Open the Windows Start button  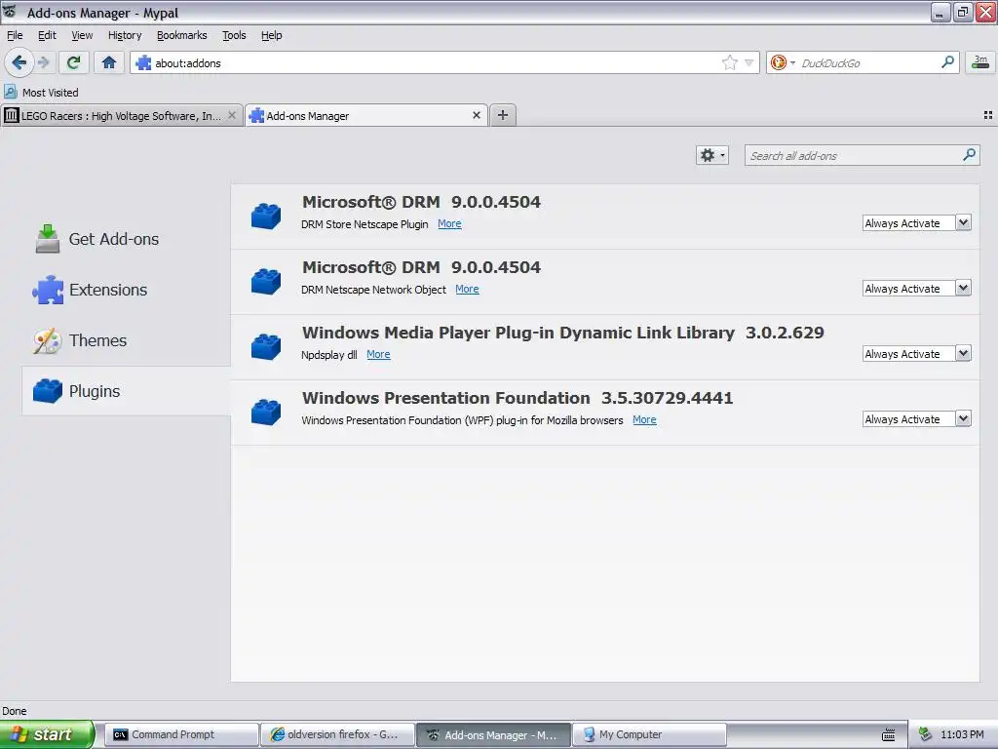pyautogui.click(x=46, y=734)
